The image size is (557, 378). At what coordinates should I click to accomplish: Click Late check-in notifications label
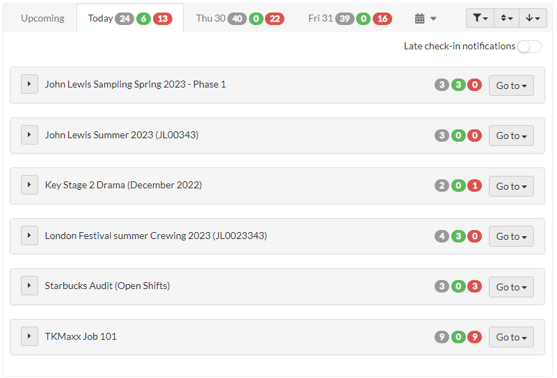tap(460, 46)
